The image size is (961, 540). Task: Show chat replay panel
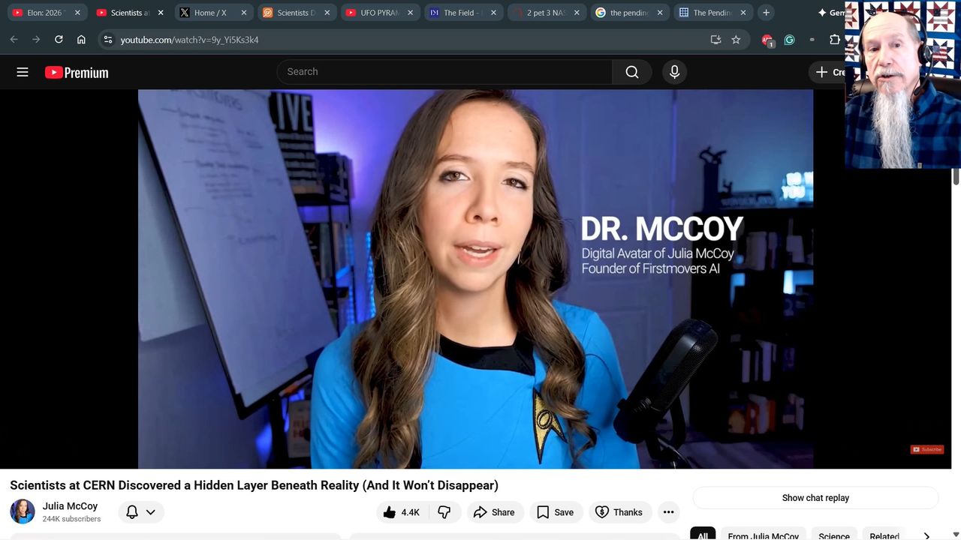point(815,498)
